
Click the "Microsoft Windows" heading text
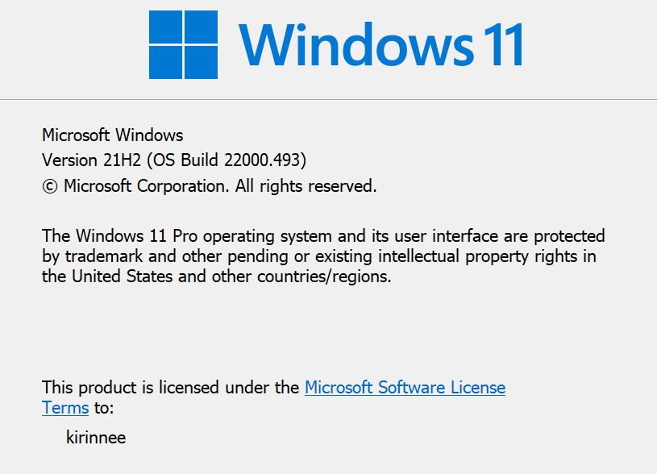tap(112, 135)
